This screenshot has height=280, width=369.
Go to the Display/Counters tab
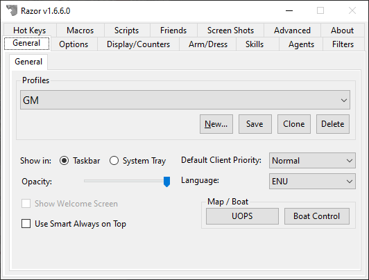(139, 44)
